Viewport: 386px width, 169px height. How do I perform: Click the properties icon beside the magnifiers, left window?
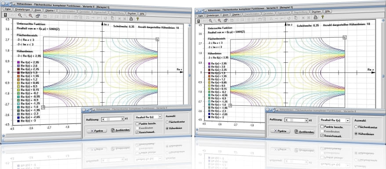point(38,16)
